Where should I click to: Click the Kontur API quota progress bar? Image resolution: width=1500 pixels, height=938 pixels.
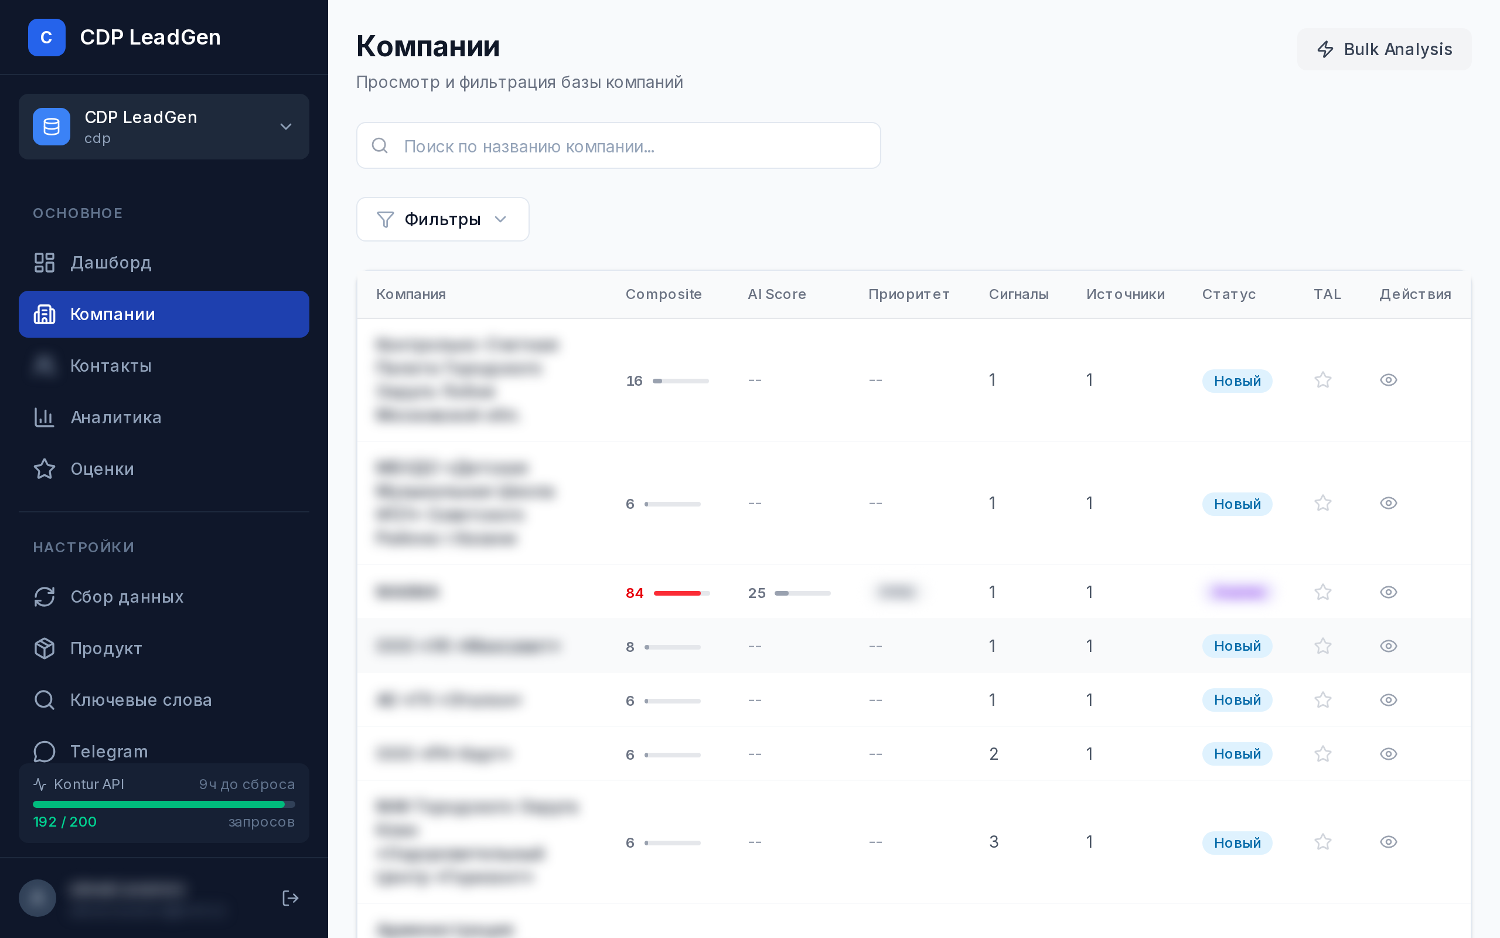tap(163, 804)
